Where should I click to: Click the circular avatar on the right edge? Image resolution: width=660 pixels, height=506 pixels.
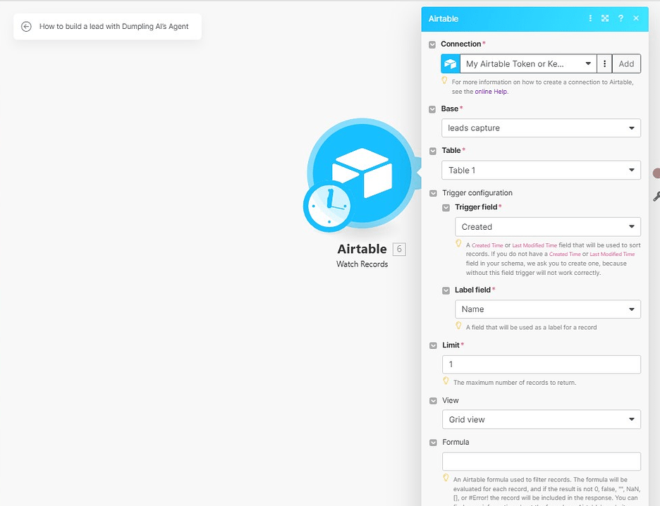pyautogui.click(x=656, y=172)
